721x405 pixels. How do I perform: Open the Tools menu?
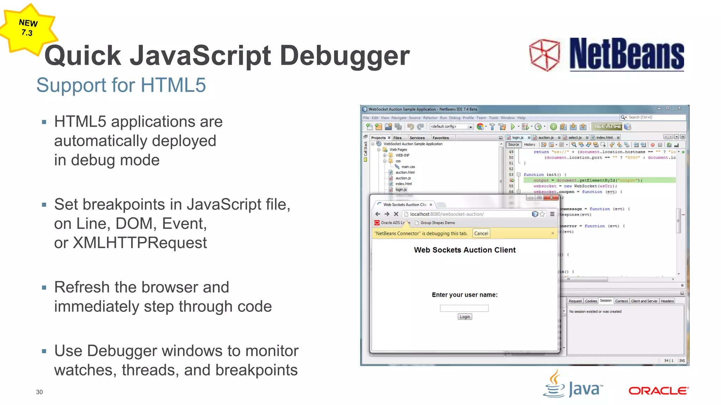coord(493,118)
